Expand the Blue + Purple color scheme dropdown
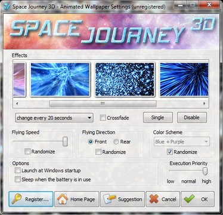223x215 pixels. click(182, 142)
